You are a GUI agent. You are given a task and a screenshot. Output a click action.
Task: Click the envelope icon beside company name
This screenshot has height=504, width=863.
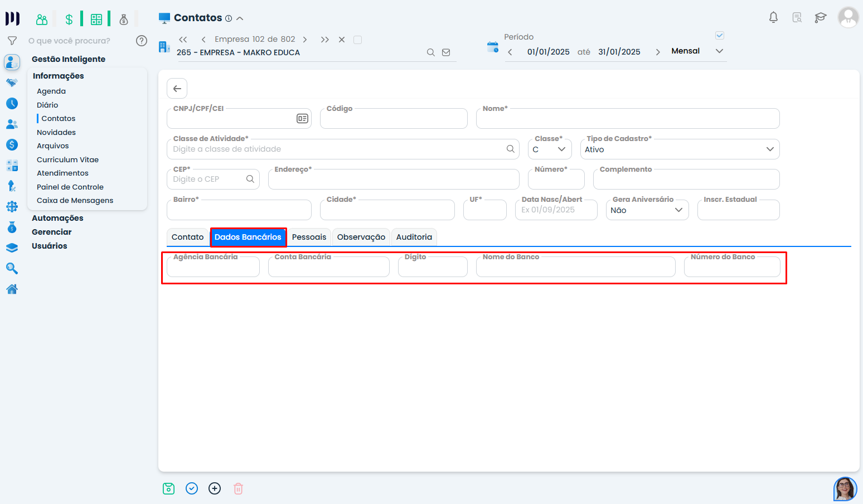[x=446, y=52]
